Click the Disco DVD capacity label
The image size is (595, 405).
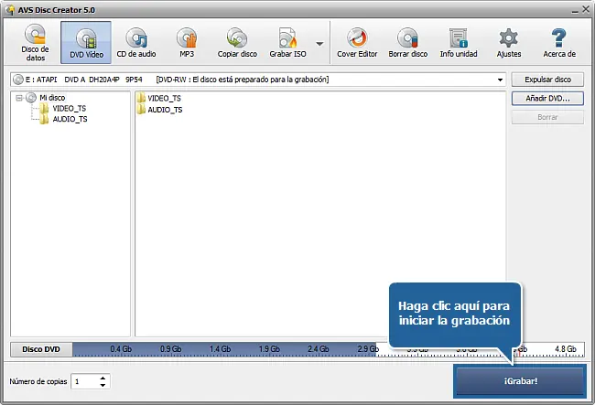click(x=41, y=349)
